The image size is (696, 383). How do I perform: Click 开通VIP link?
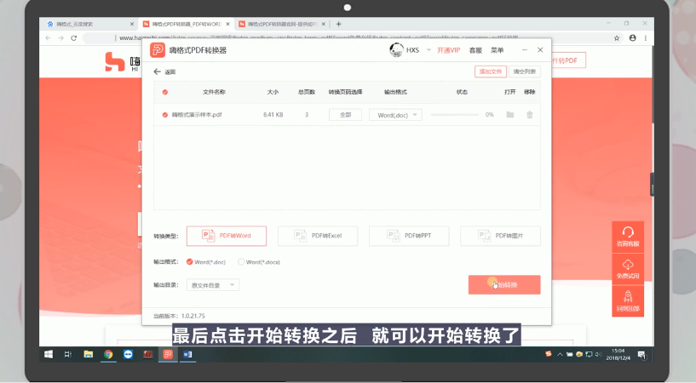[x=448, y=50]
